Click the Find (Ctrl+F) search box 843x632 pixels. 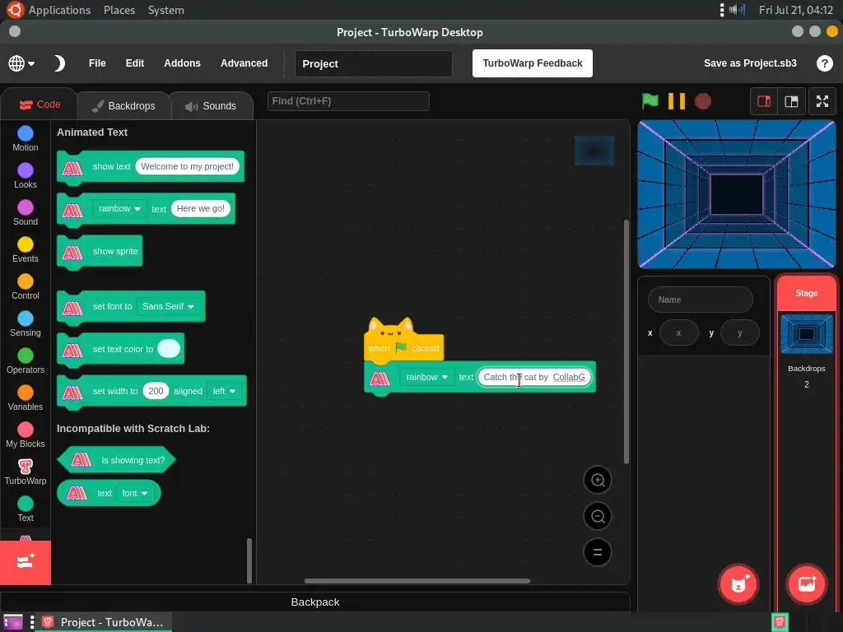348,101
